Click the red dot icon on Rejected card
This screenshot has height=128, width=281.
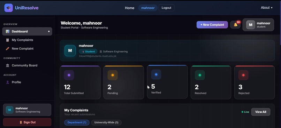click(x=243, y=75)
